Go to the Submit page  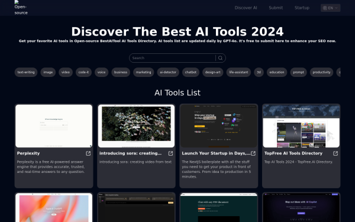pos(276,8)
